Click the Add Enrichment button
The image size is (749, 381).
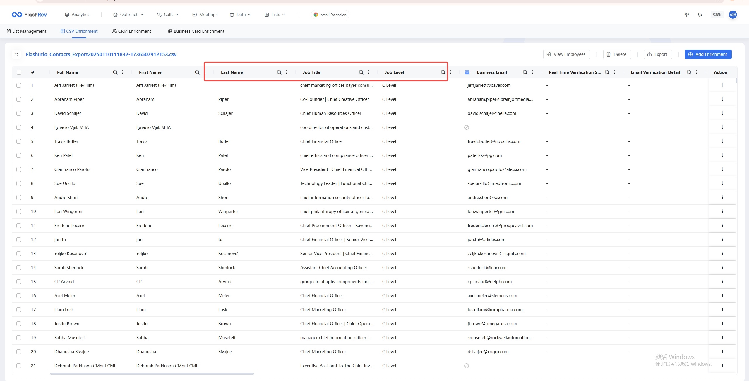tap(708, 54)
